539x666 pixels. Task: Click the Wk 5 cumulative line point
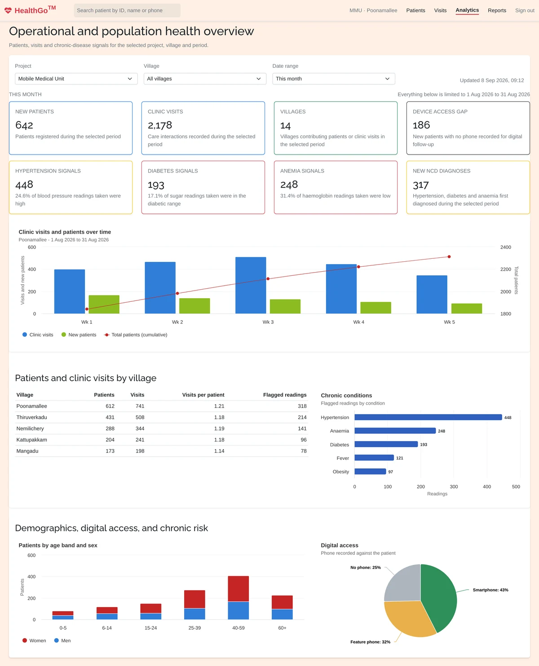(x=449, y=257)
